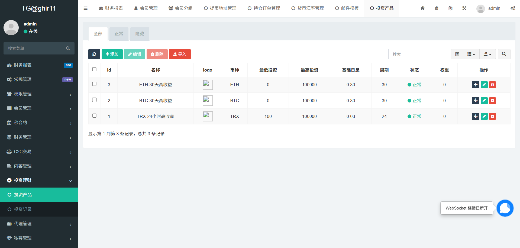Click the hamburger menu toggle icon
The width and height of the screenshot is (520, 248).
pos(86,8)
